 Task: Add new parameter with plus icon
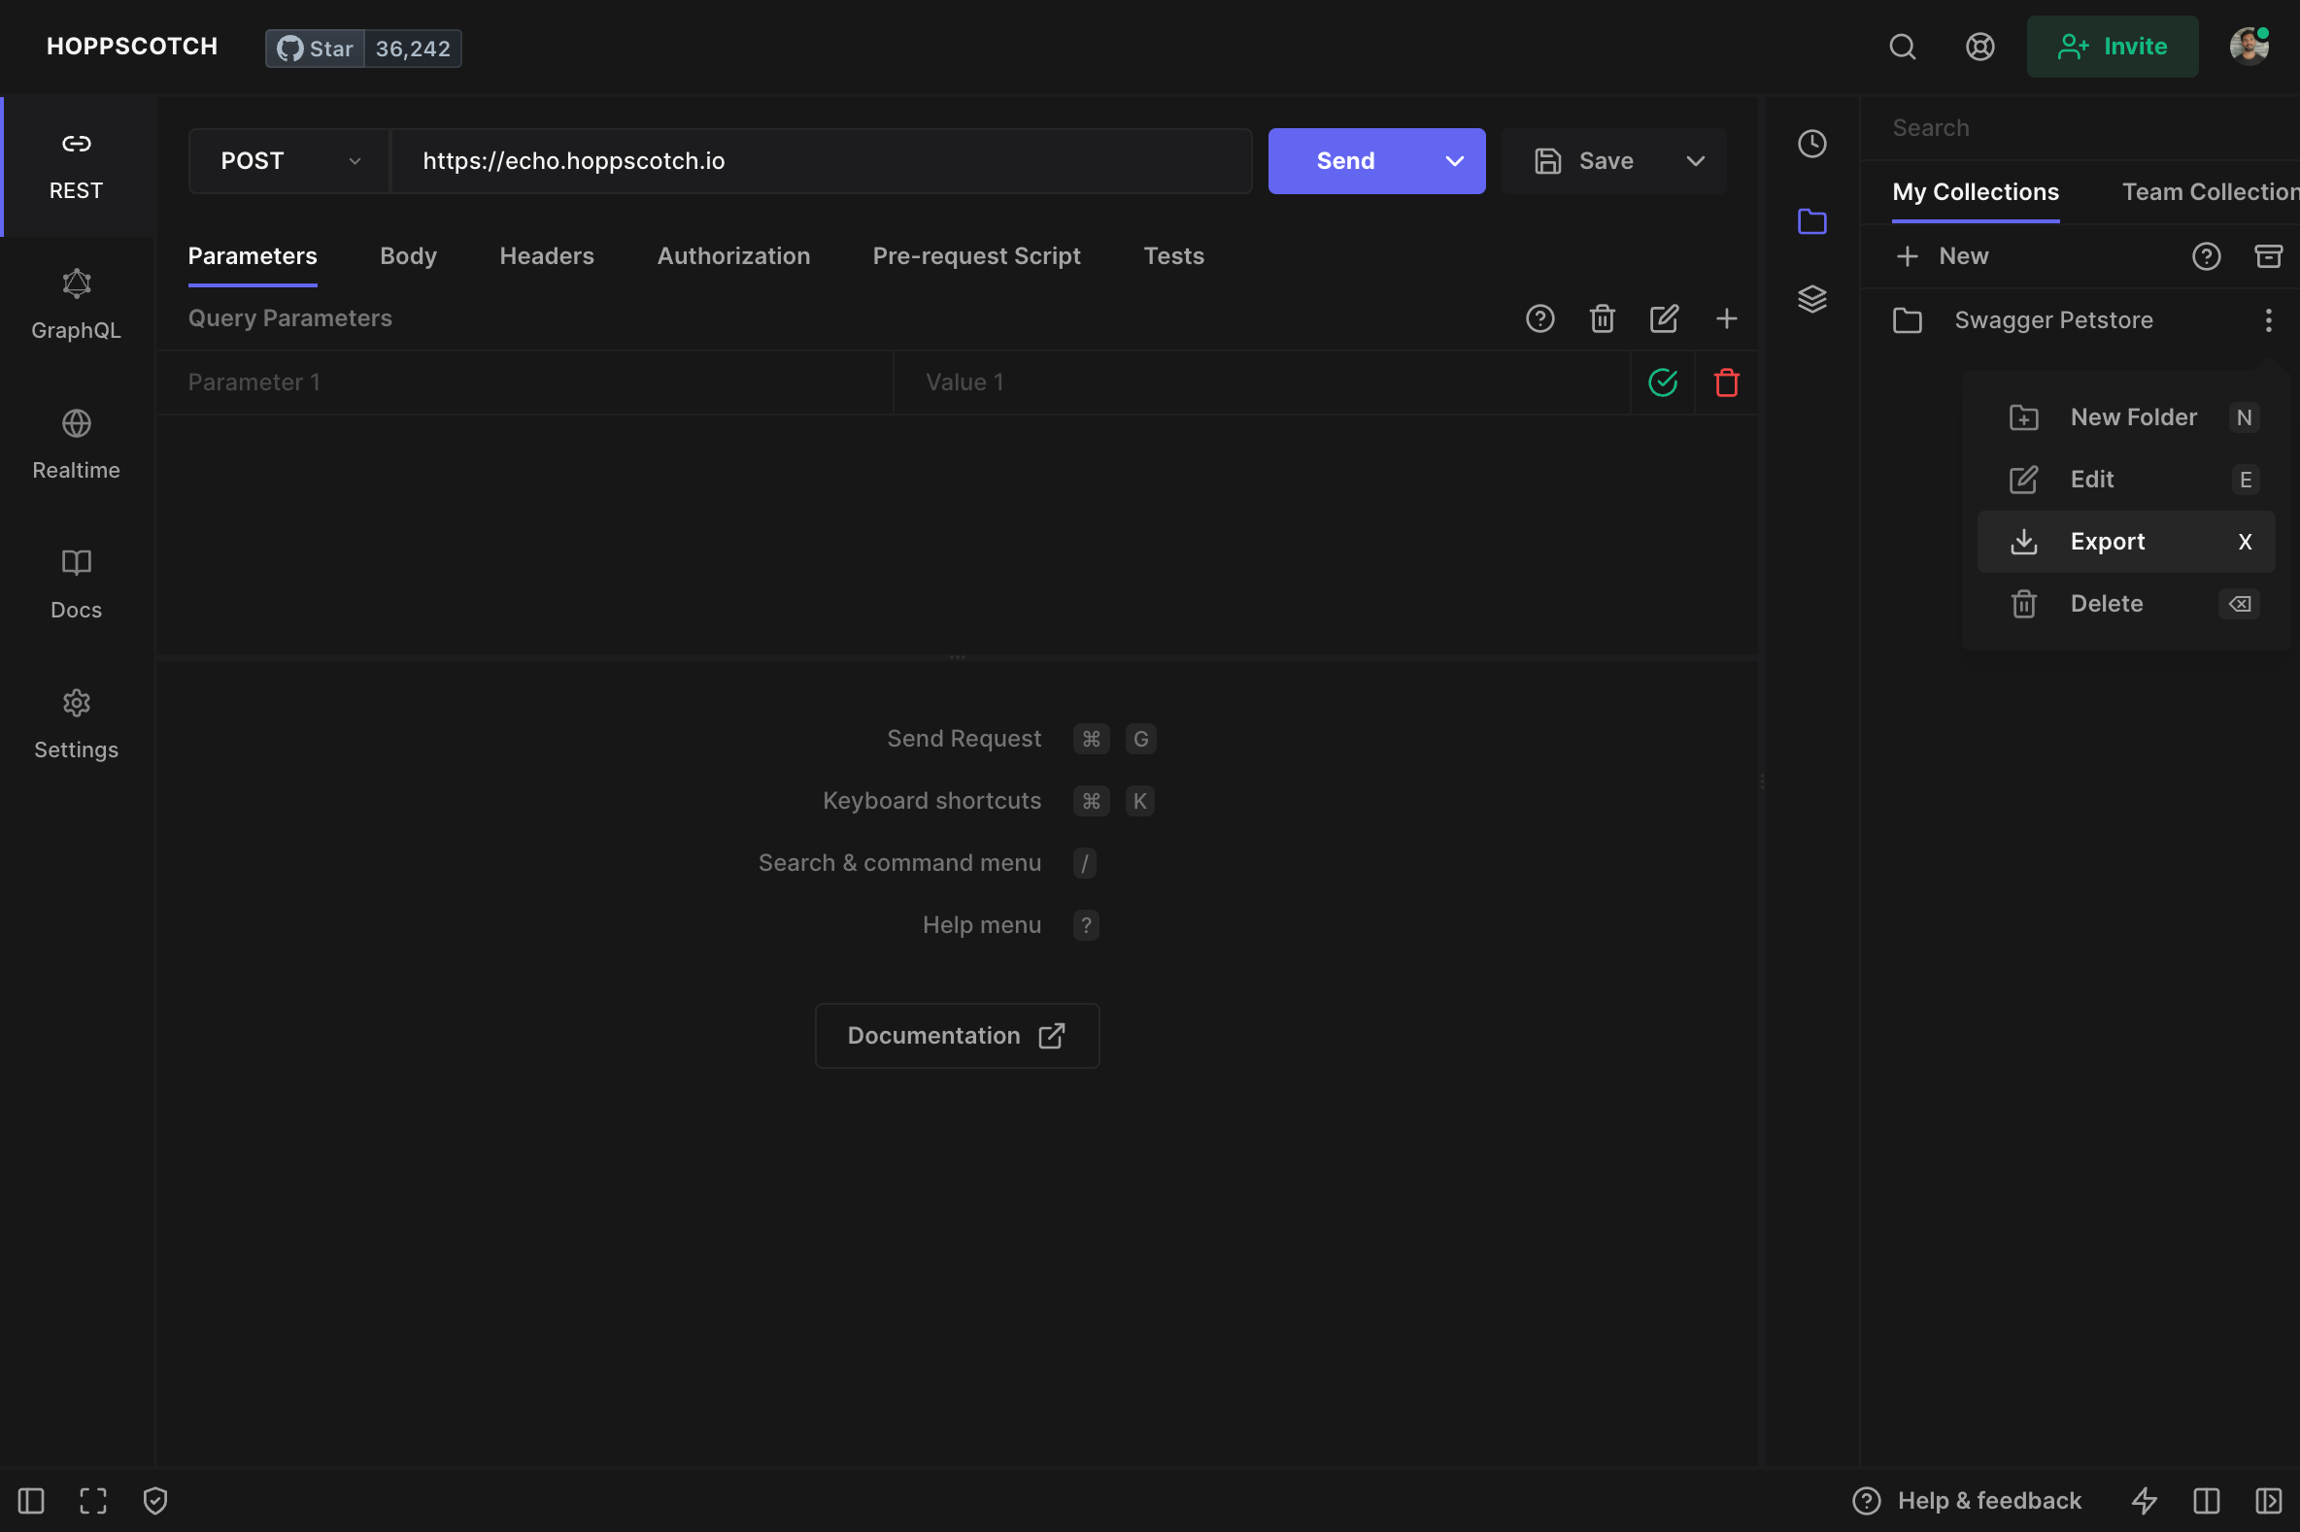[x=1726, y=318]
